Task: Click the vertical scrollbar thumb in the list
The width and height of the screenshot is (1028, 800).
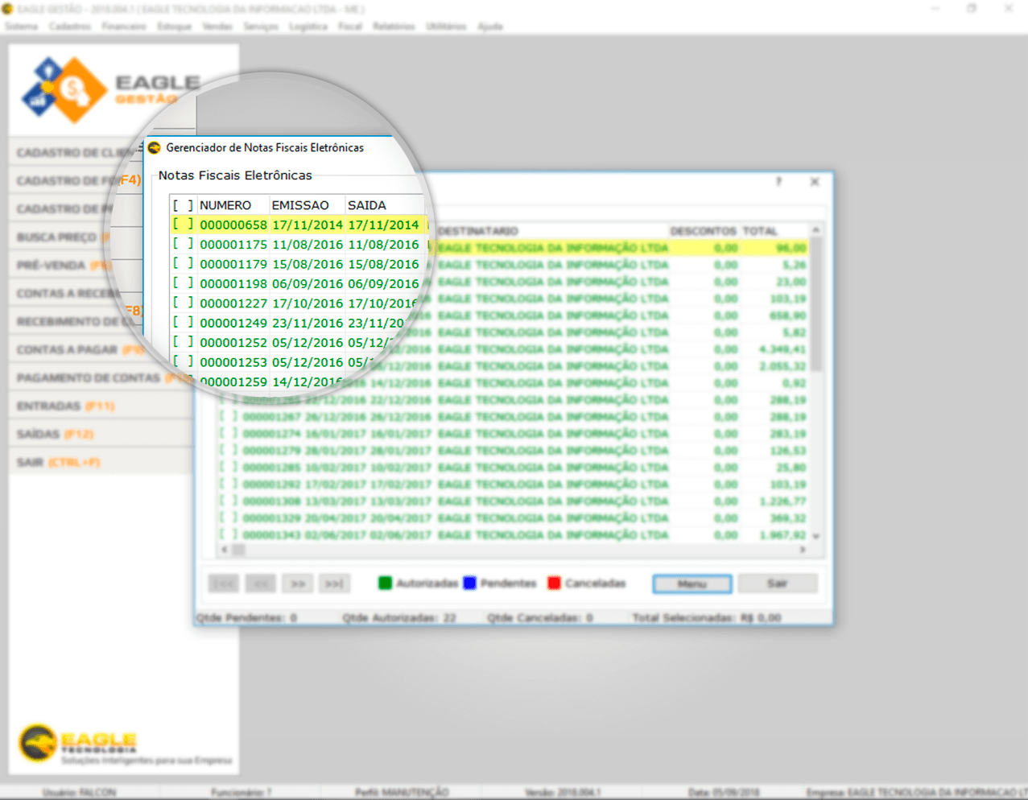Action: coord(815,304)
